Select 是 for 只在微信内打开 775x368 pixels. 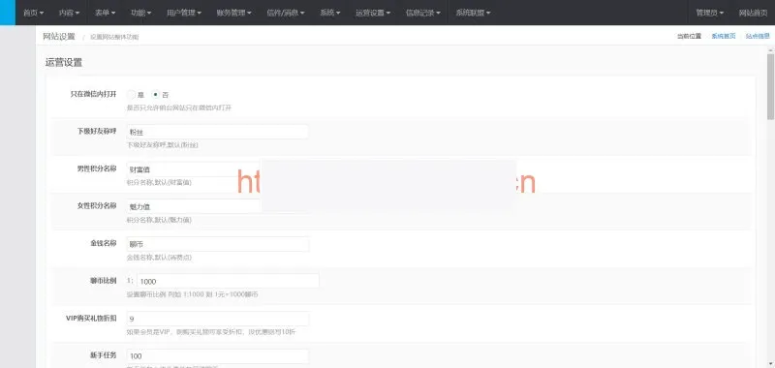[131, 94]
